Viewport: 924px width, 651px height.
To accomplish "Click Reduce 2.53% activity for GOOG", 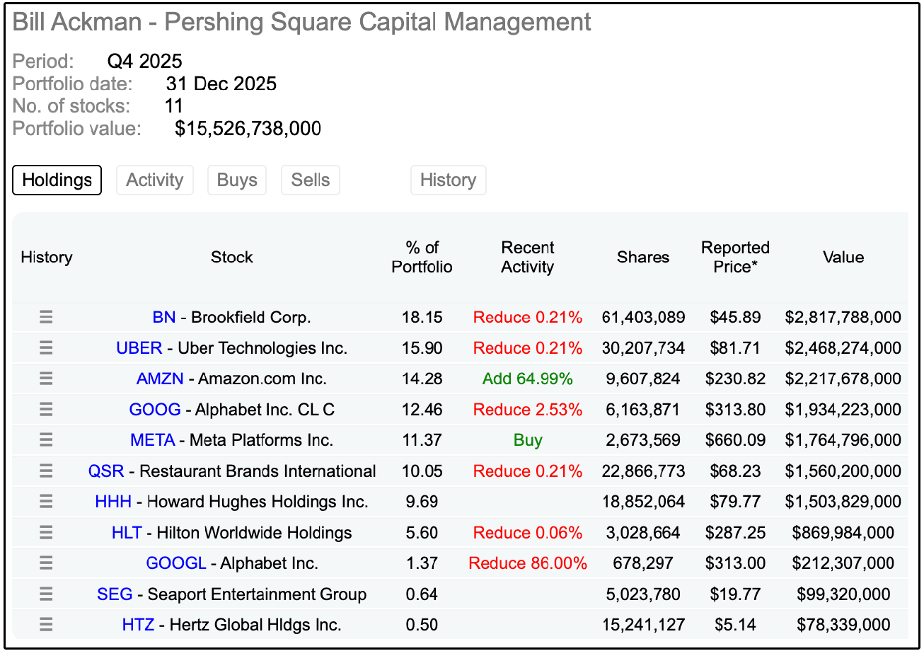I will (x=528, y=410).
